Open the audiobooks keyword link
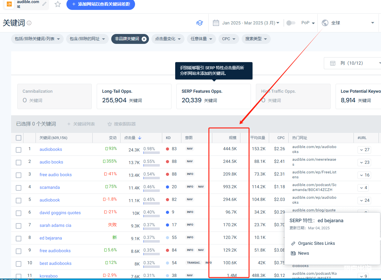381x280 pixels. coord(51,149)
